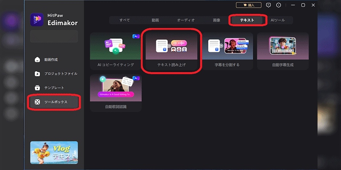341x170 pixels.
Task: Click the AI badge on AI コピーライティング card
Action: (x=136, y=37)
